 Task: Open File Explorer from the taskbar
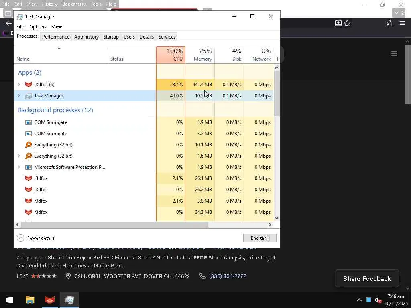pyautogui.click(x=30, y=300)
